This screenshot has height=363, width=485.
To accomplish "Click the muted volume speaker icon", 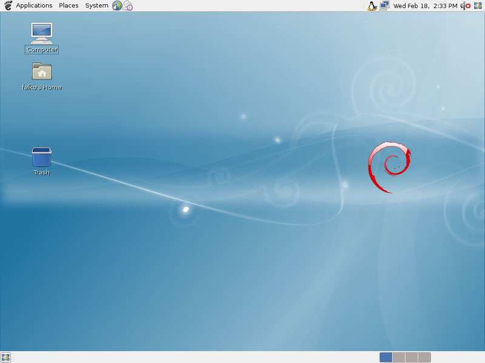I will tap(465, 6).
